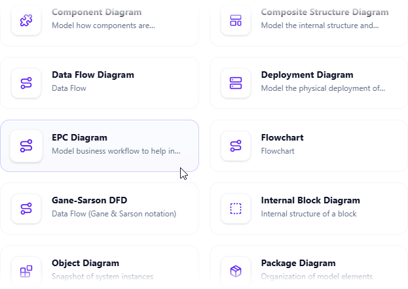This screenshot has width=408, height=289.
Task: Click 'Organization of model elements' description
Action: [316, 277]
